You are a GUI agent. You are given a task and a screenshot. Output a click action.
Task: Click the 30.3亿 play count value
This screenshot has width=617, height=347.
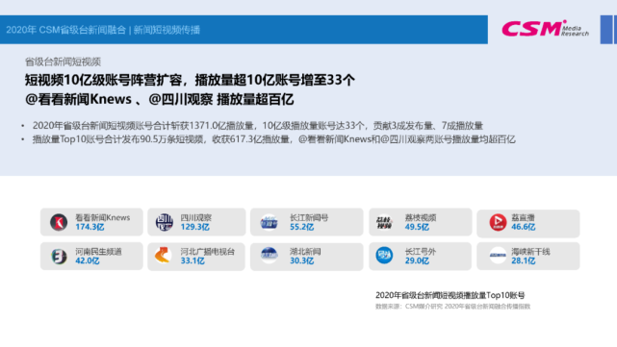point(302,260)
